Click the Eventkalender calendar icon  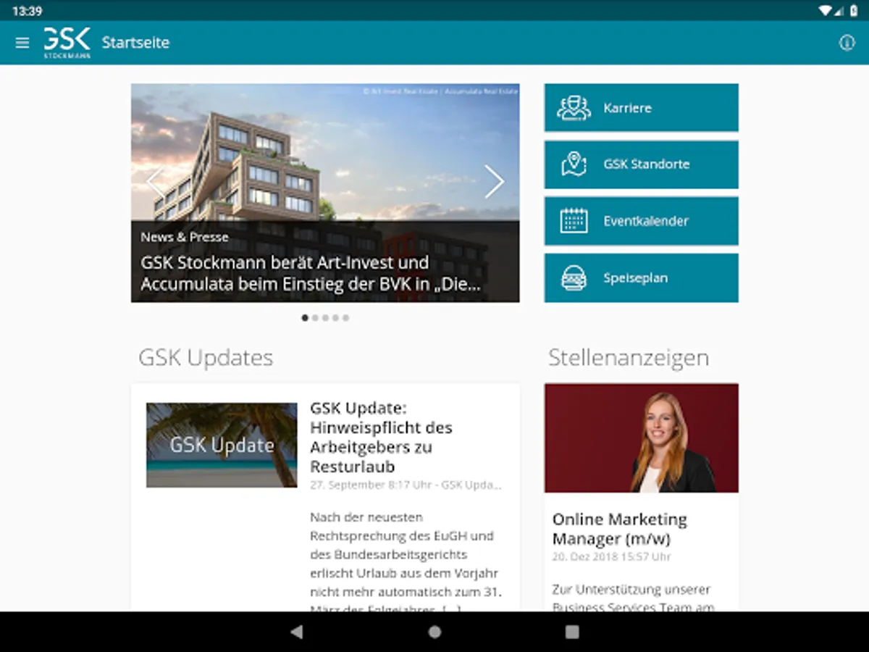coord(574,220)
